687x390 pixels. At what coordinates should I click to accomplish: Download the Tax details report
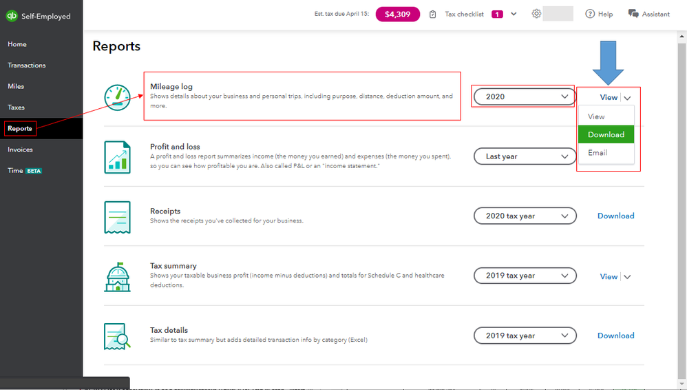[x=615, y=336]
